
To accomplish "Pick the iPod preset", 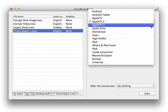I will coord(121,49).
